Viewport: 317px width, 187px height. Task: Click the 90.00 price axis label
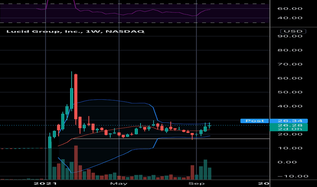point(290,36)
